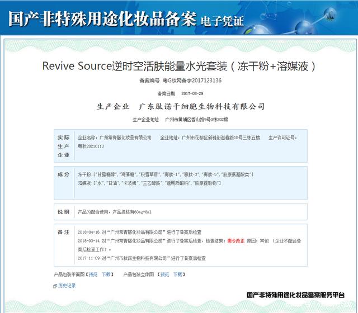Click the 2018-03-14 inspection remark date
Viewport: 358px width, 313px height.
(88, 241)
